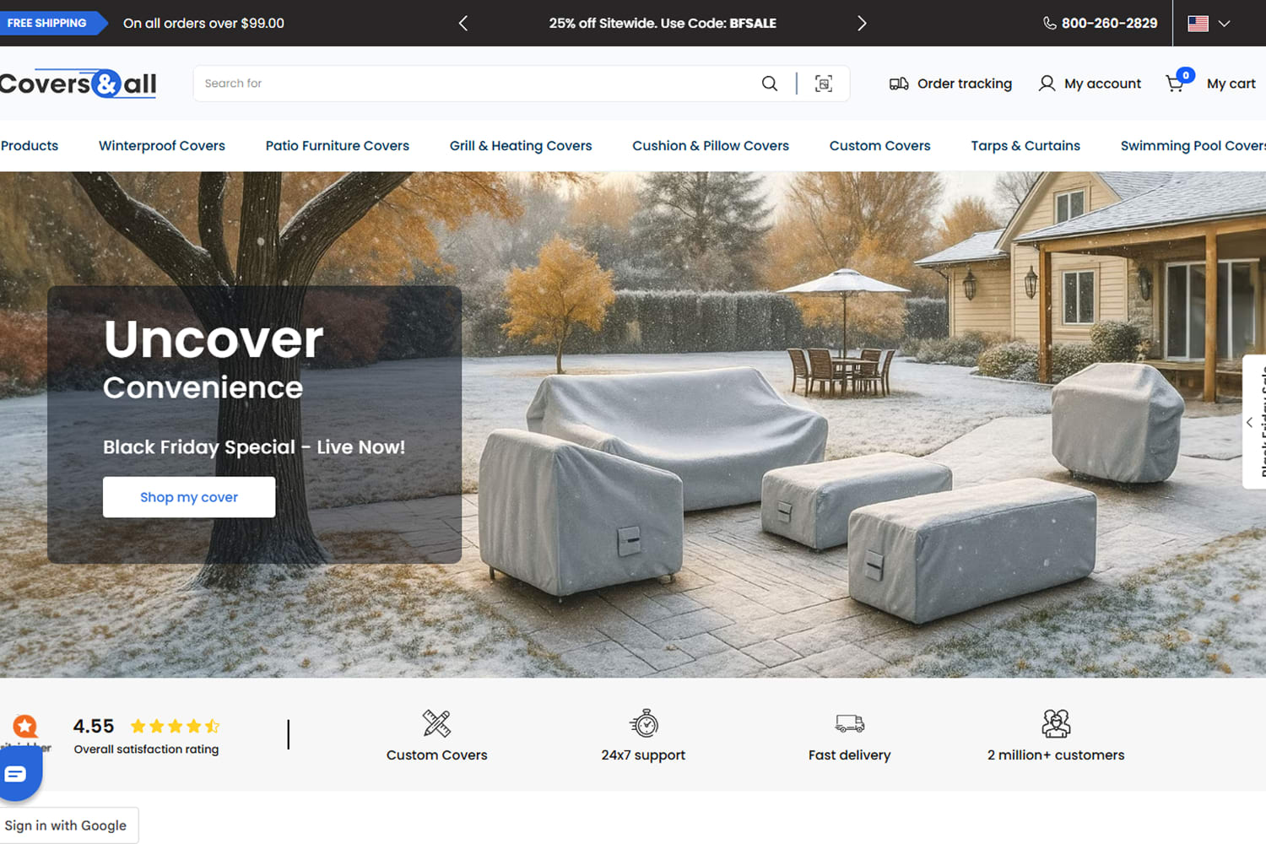The image size is (1266, 844).
Task: Open Grill & Heating Covers menu
Action: coord(520,146)
